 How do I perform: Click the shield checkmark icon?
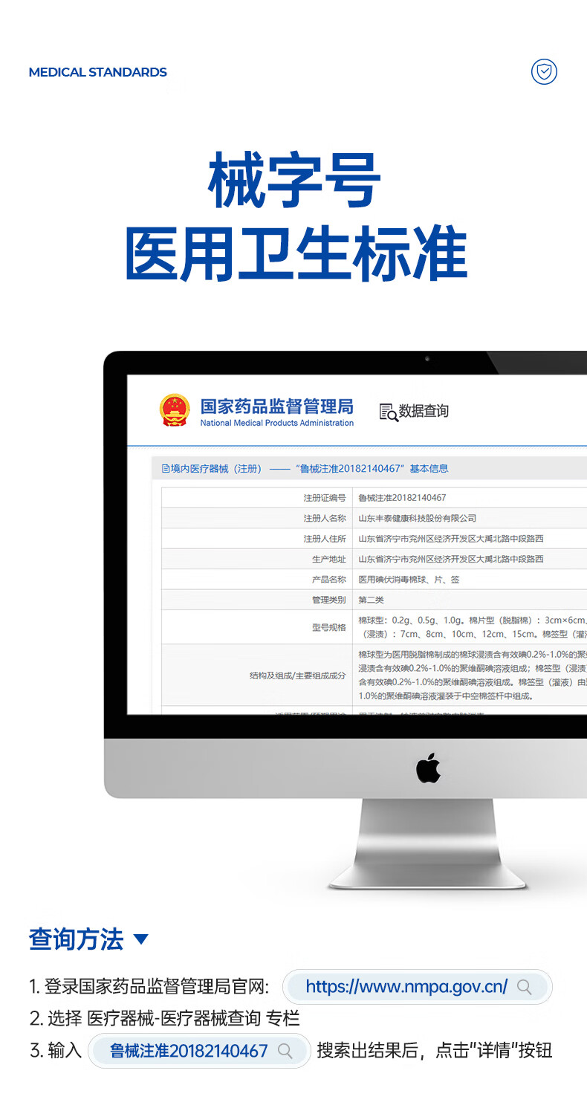(x=544, y=72)
